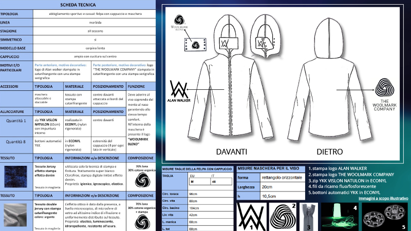Click the 'corpino lento' value cell
The image size is (411, 231).
point(95,48)
